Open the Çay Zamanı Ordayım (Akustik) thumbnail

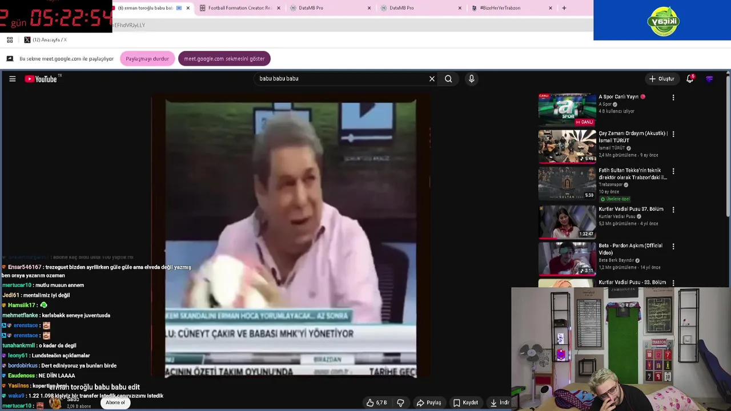(567, 146)
